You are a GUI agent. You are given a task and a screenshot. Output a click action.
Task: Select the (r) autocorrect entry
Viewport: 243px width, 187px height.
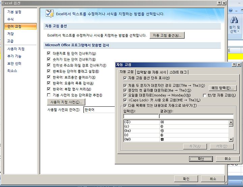(x=176, y=135)
